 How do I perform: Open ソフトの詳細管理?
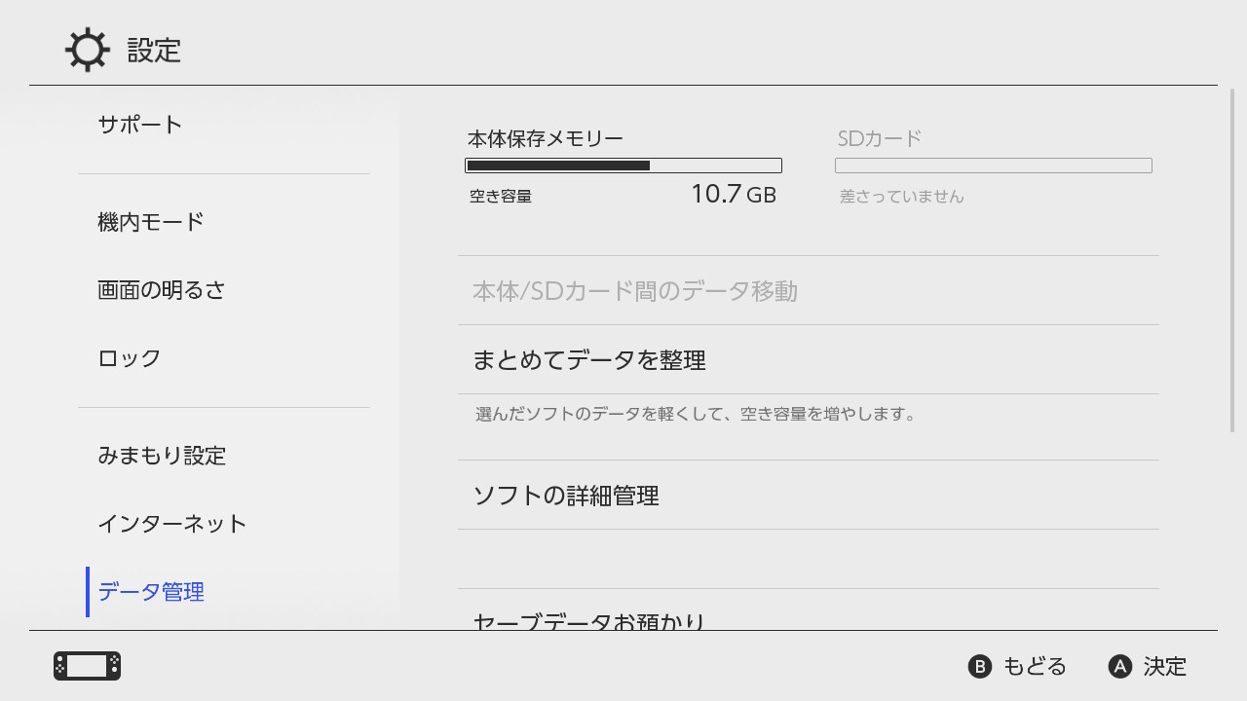[x=566, y=496]
